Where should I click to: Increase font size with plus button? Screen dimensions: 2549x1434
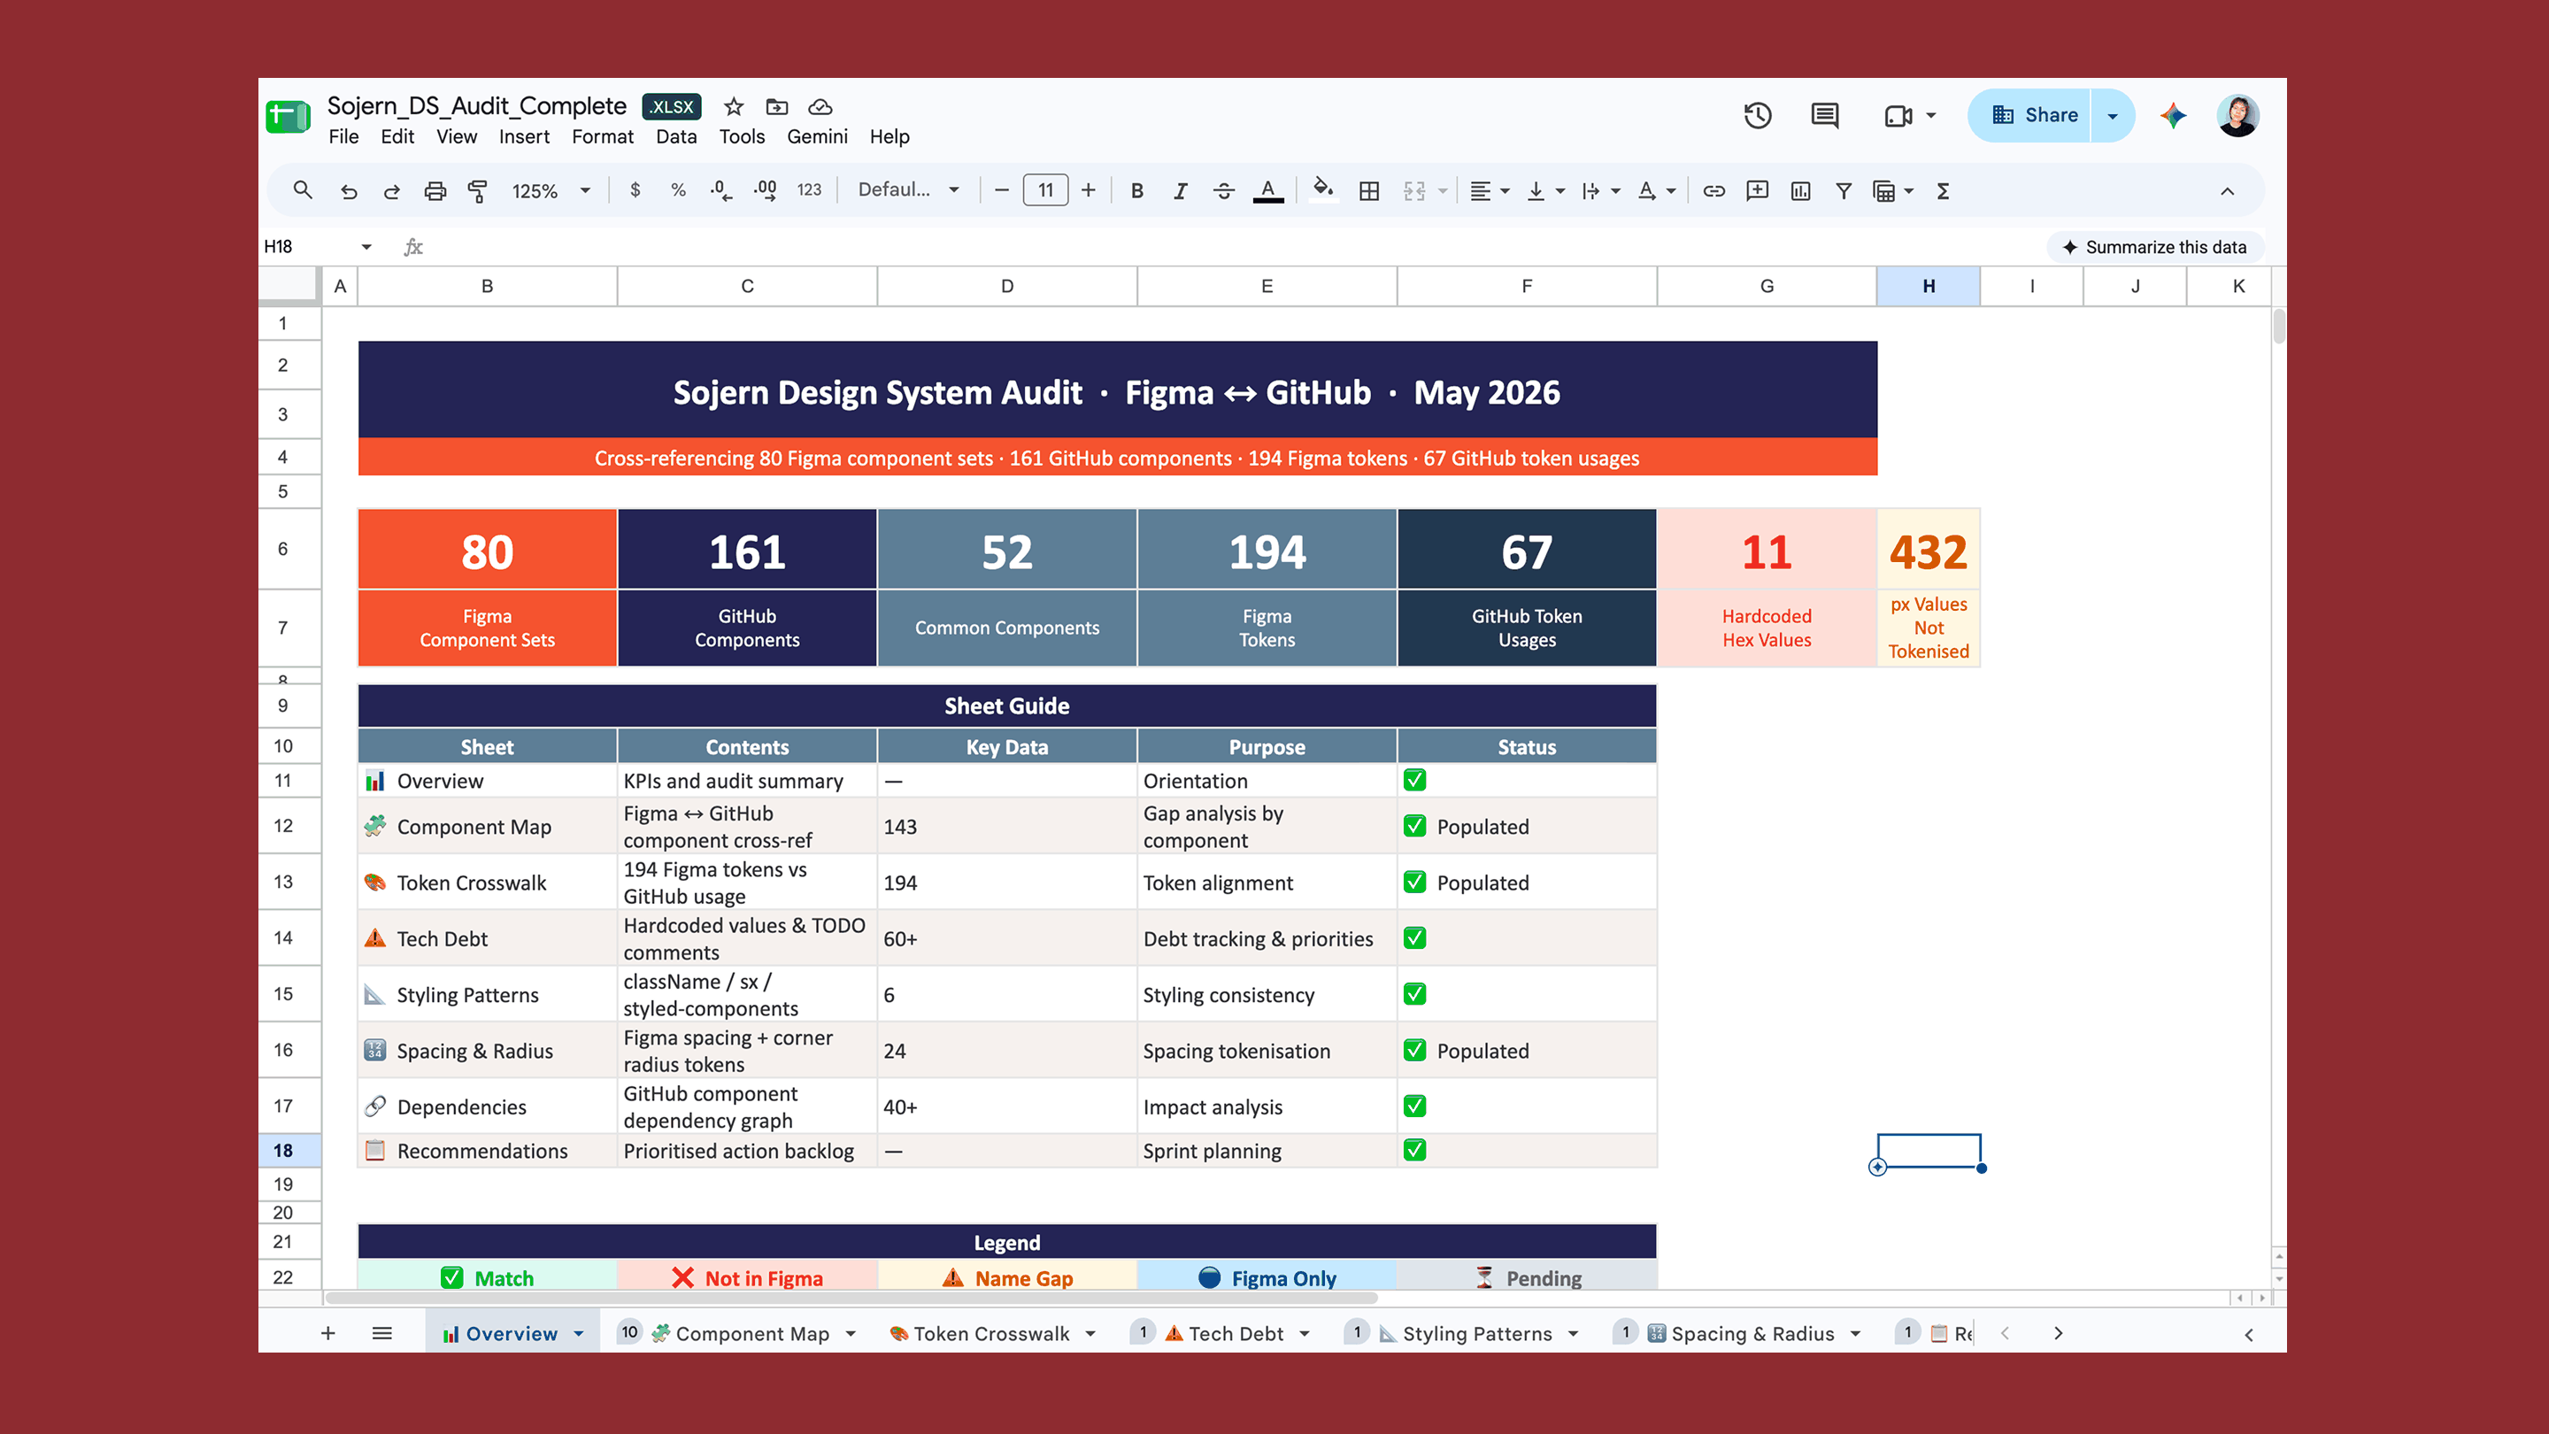(x=1089, y=190)
